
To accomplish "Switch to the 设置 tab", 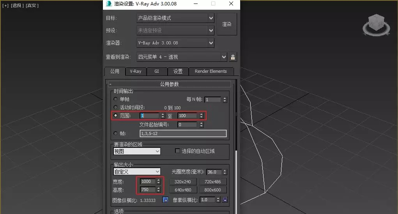I will [x=178, y=72].
